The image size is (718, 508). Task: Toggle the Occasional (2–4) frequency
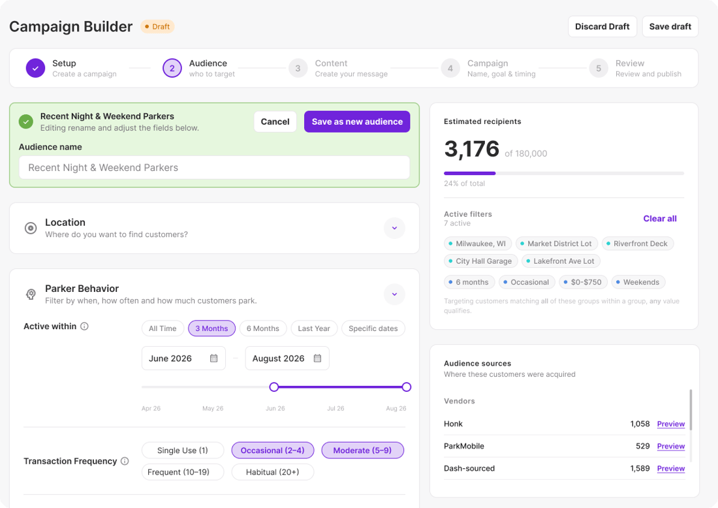point(272,451)
